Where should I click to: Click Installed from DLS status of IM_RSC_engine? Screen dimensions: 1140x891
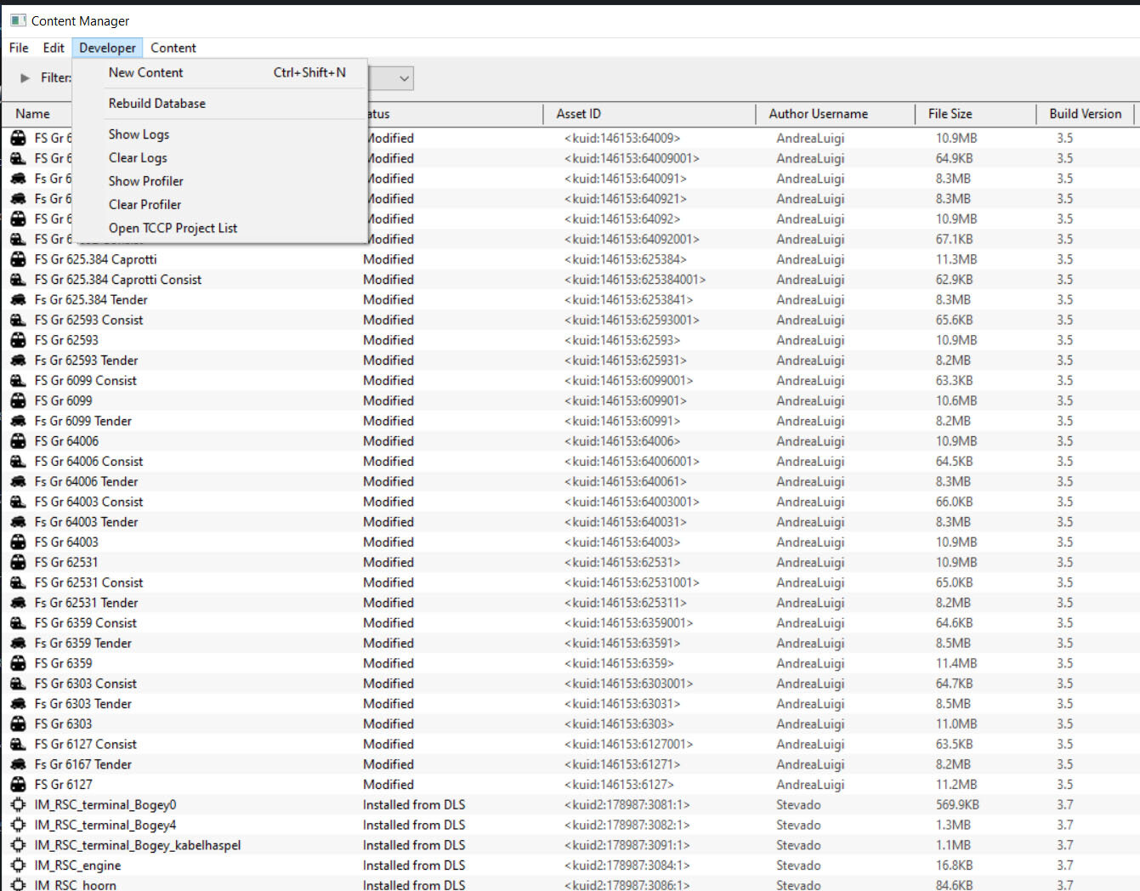pyautogui.click(x=414, y=865)
